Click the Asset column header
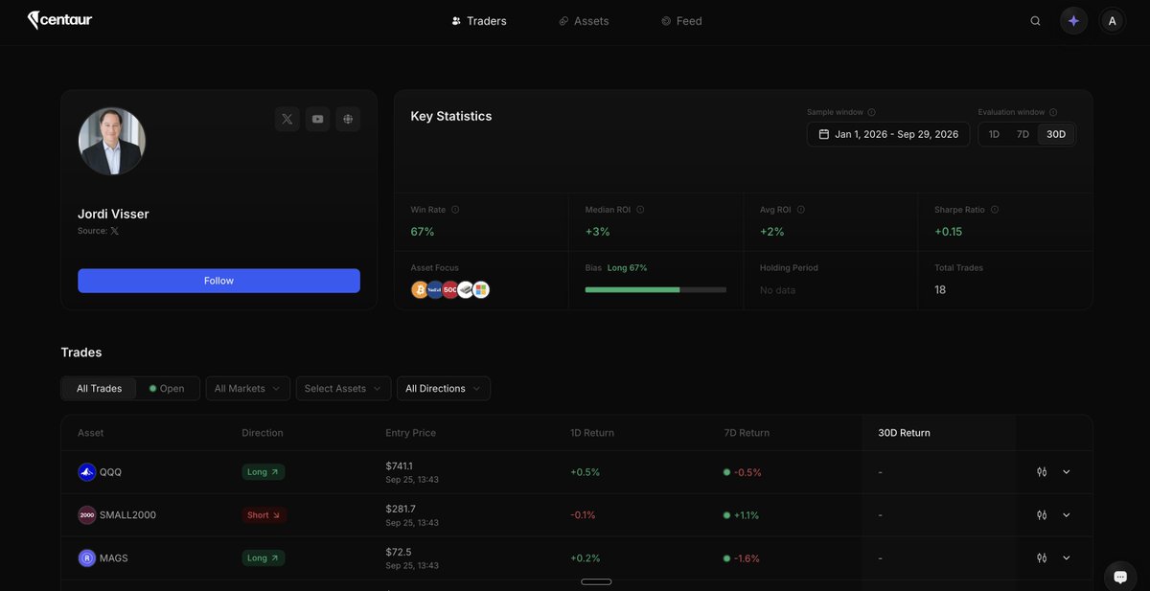Image resolution: width=1150 pixels, height=591 pixels. [x=90, y=433]
